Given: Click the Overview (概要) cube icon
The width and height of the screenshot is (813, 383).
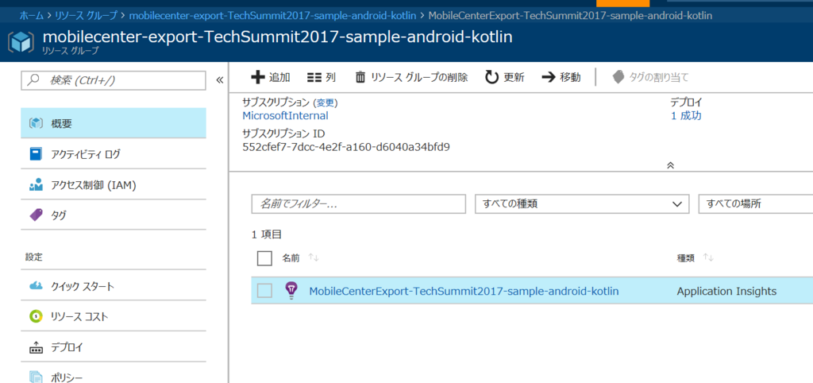Looking at the screenshot, I should [36, 123].
